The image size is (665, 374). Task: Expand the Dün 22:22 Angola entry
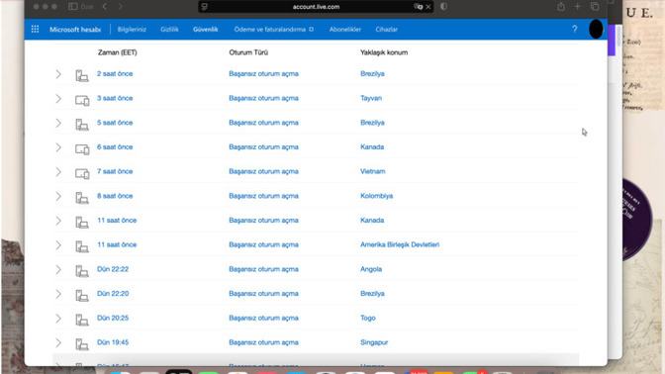pyautogui.click(x=58, y=270)
